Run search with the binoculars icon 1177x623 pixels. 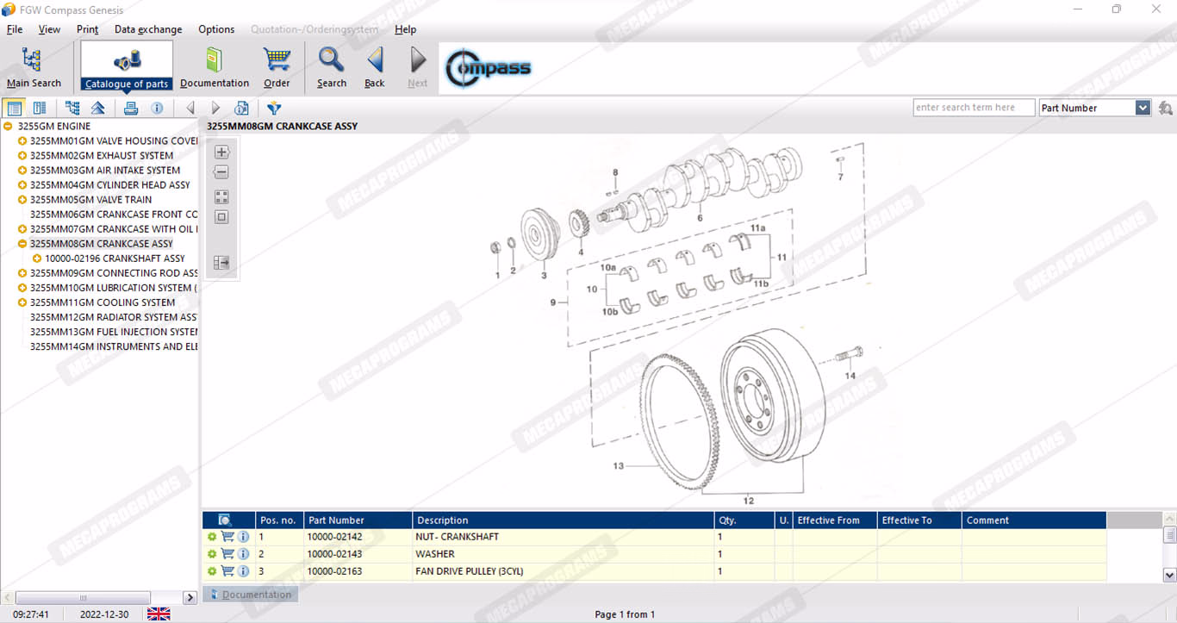(x=1166, y=108)
